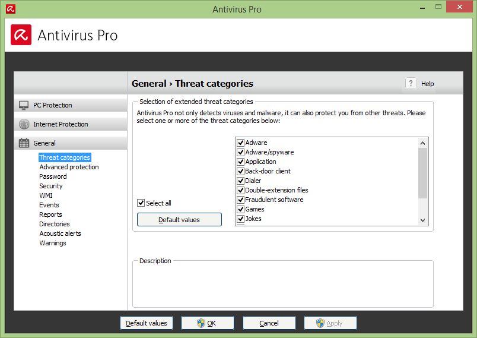Open Warnings settings
Screen dimensions: 477x338
coord(53,243)
